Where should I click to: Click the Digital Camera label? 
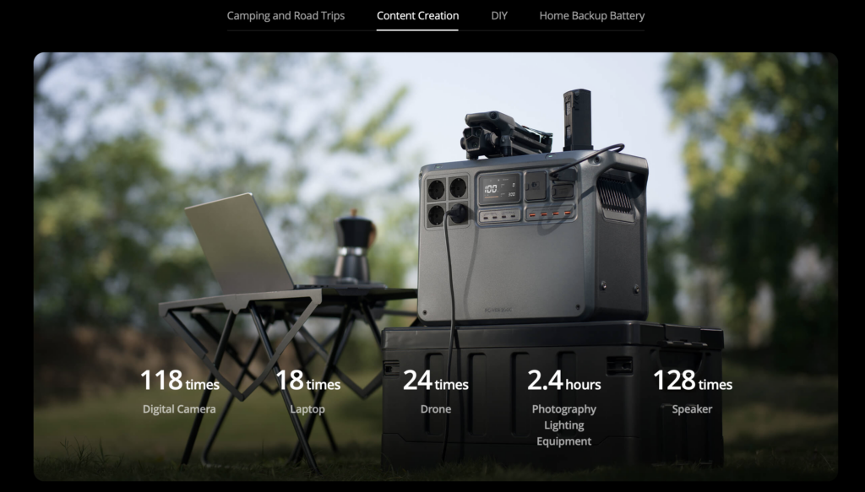click(x=179, y=409)
